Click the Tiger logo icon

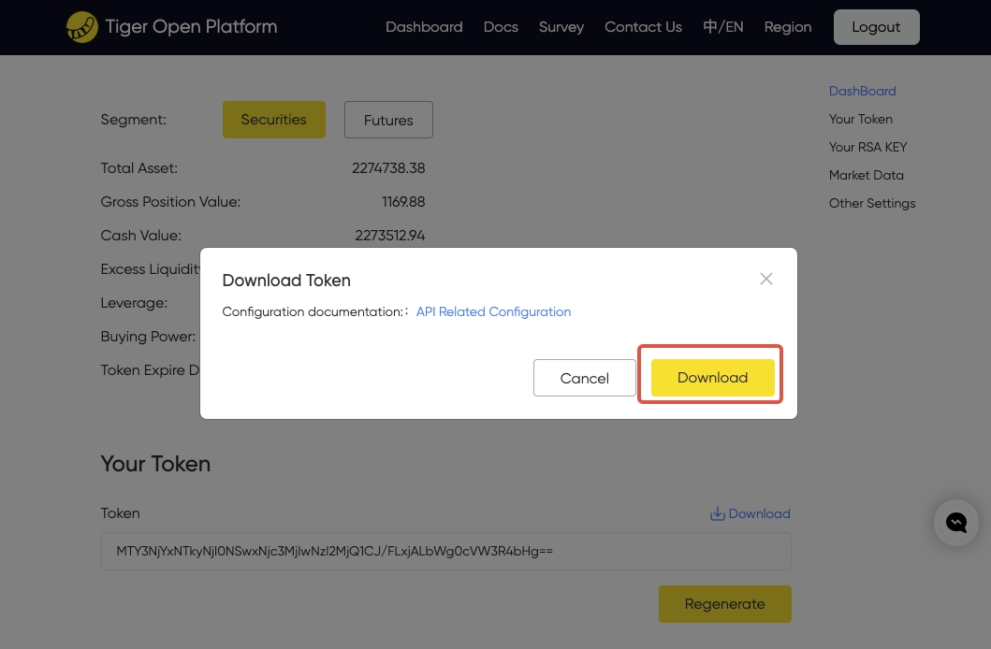(x=82, y=27)
